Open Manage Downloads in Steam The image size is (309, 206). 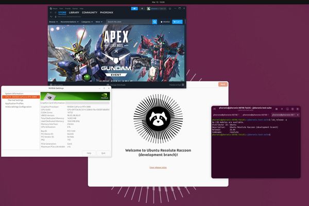pos(116,85)
